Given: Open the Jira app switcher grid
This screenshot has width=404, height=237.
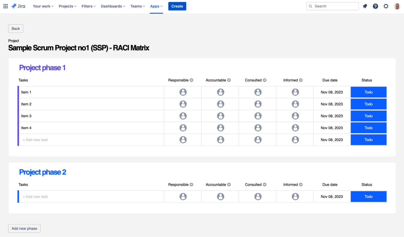Looking at the screenshot, I should click(x=5, y=6).
